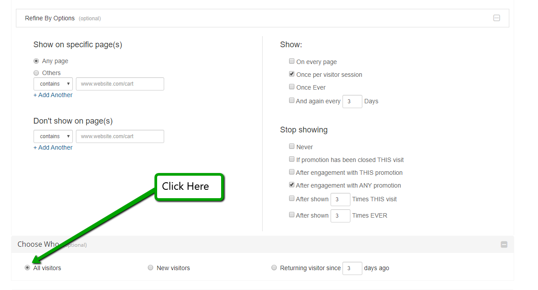This screenshot has height=290, width=538.
Task: Click Add Another link under Don't show on pages
Action: click(x=53, y=147)
